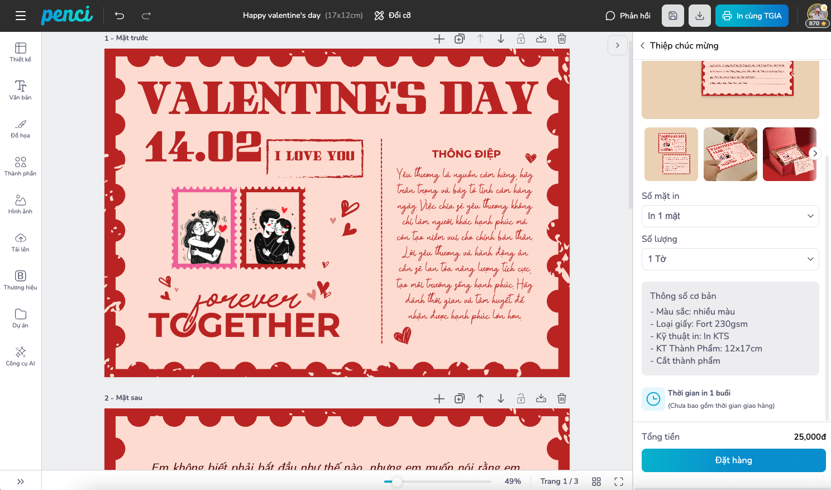The width and height of the screenshot is (831, 490).
Task: Click the save design icon
Action: tap(673, 16)
